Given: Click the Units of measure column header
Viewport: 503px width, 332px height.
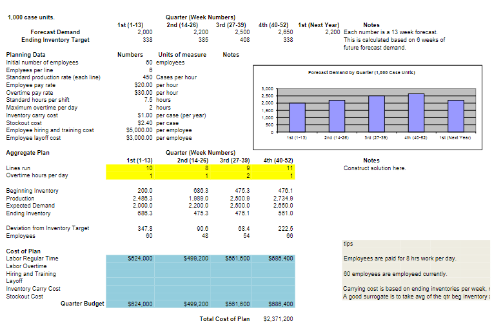Looking at the screenshot, I should click(x=182, y=55).
